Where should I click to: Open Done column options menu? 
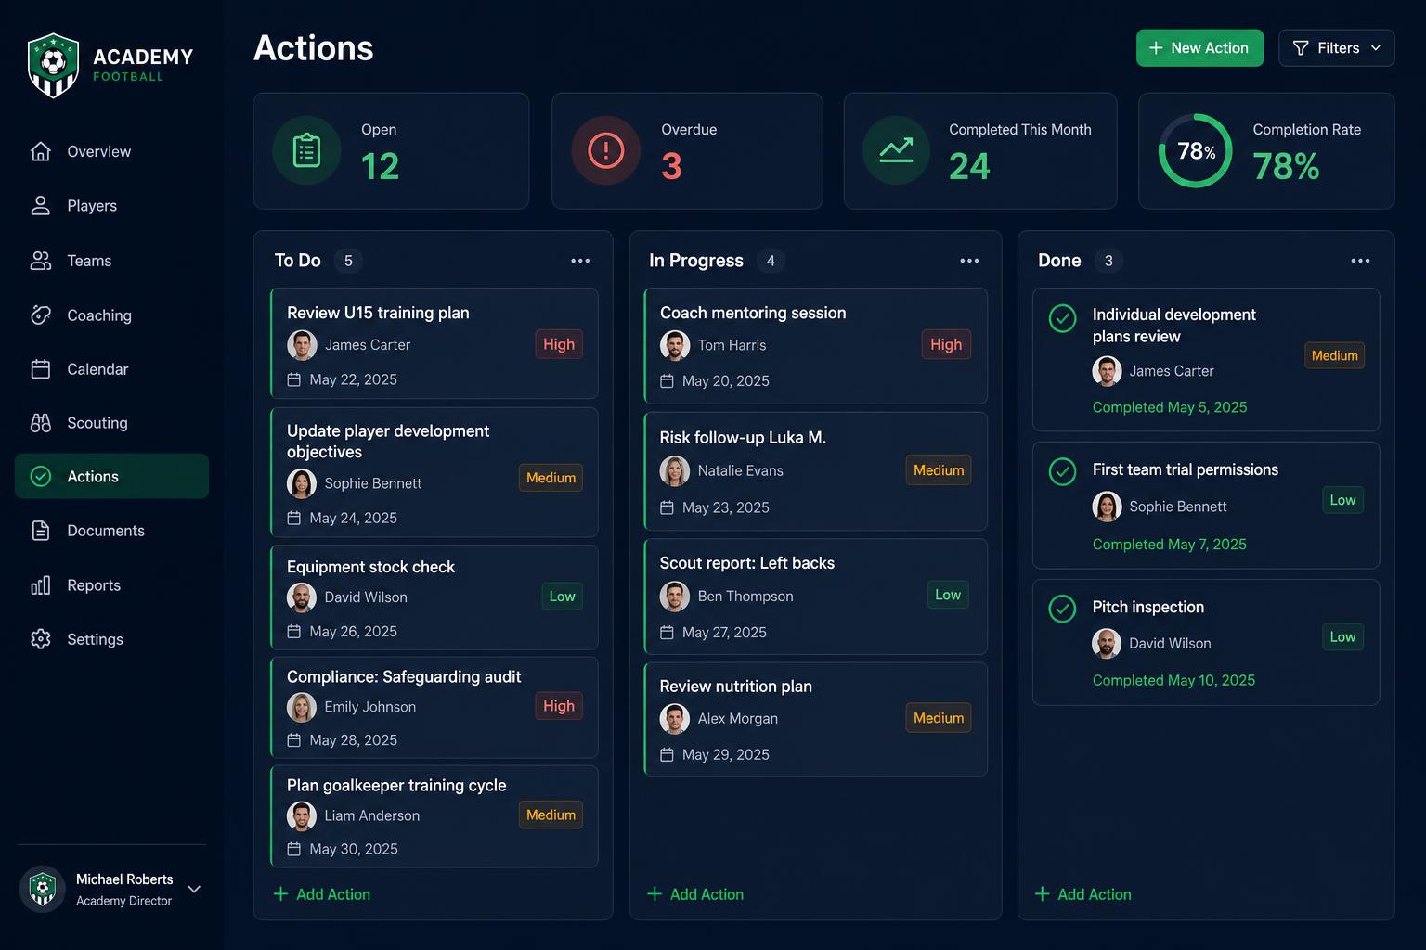click(1360, 261)
